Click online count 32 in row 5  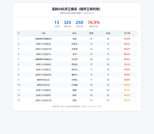(x=108, y=59)
